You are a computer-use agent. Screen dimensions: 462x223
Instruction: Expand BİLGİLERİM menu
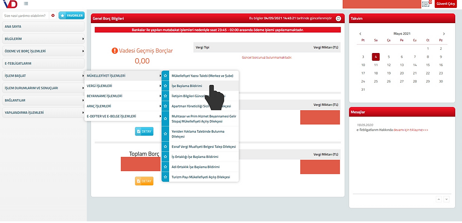tap(43, 39)
